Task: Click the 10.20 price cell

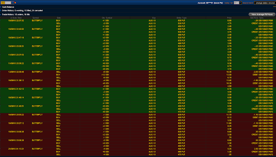Action: [229, 83]
